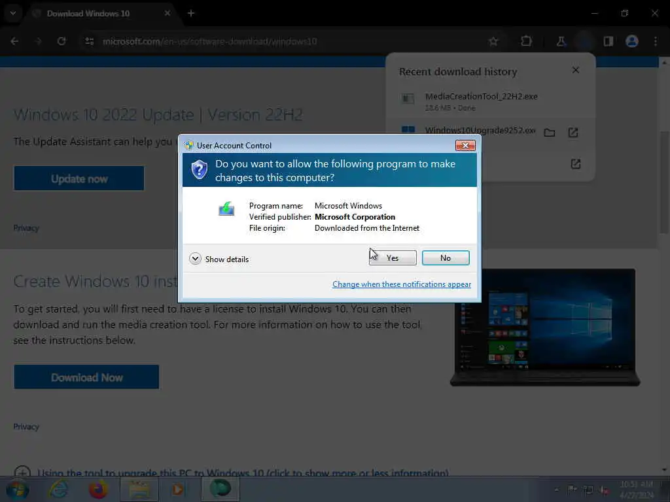This screenshot has height=502, width=670.
Task: Open Privacy link under Update now
Action: pyautogui.click(x=26, y=228)
